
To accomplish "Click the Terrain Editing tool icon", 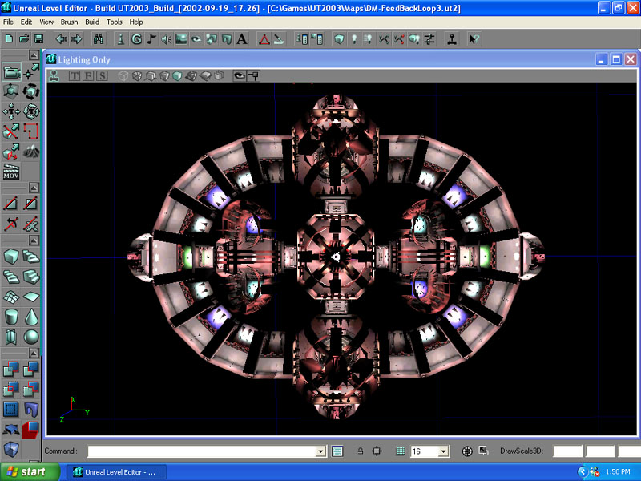I will click(31, 151).
